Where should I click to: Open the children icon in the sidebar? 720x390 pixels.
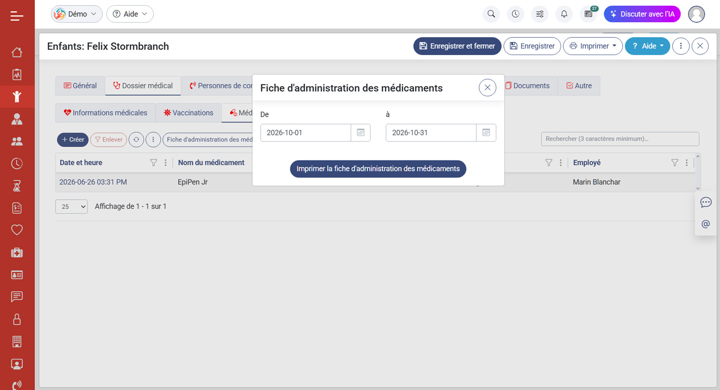[x=17, y=96]
